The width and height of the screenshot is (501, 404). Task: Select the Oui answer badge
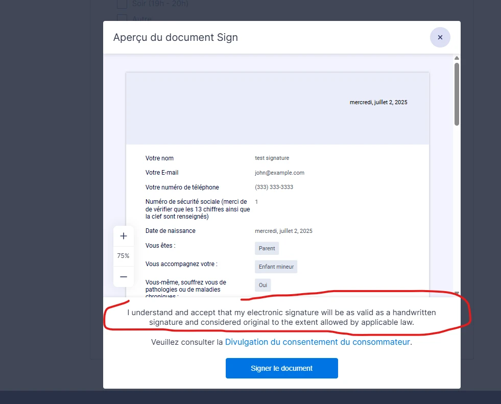(263, 285)
